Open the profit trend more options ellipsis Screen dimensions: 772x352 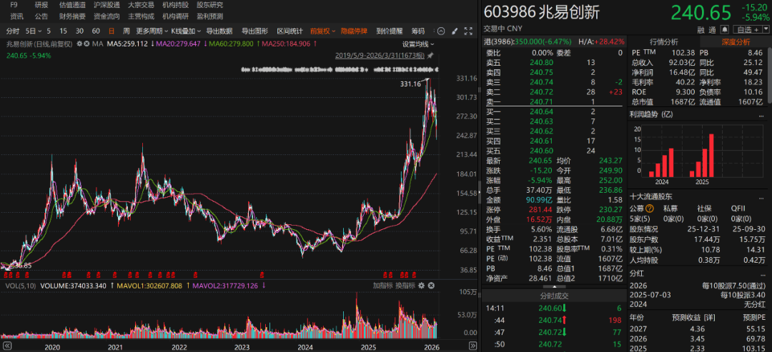(x=763, y=114)
